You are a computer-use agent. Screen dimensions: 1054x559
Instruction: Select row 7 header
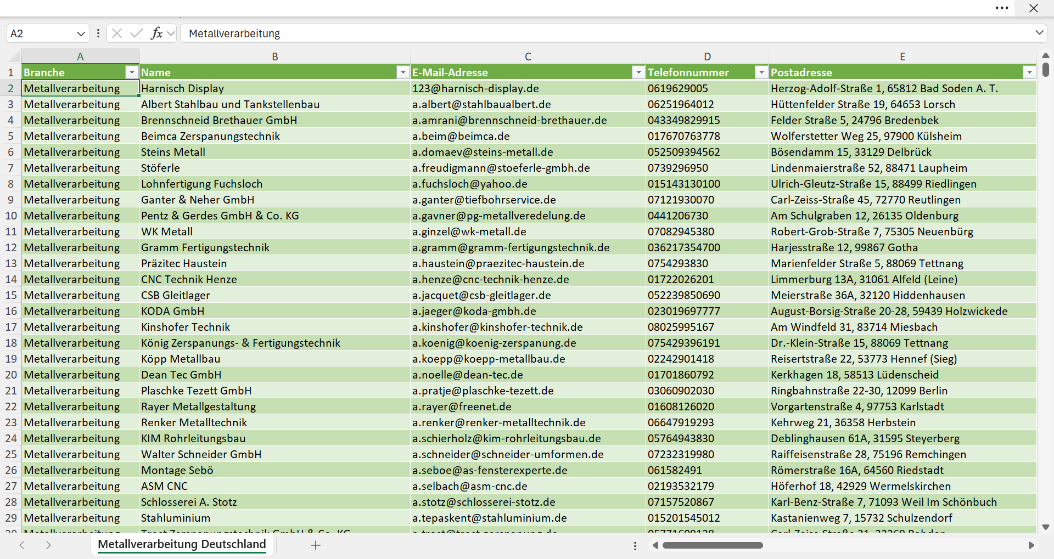point(11,168)
